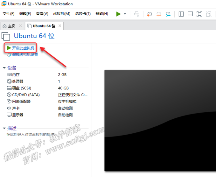
Task: Click the memory chip icon
Action: tap(9, 75)
